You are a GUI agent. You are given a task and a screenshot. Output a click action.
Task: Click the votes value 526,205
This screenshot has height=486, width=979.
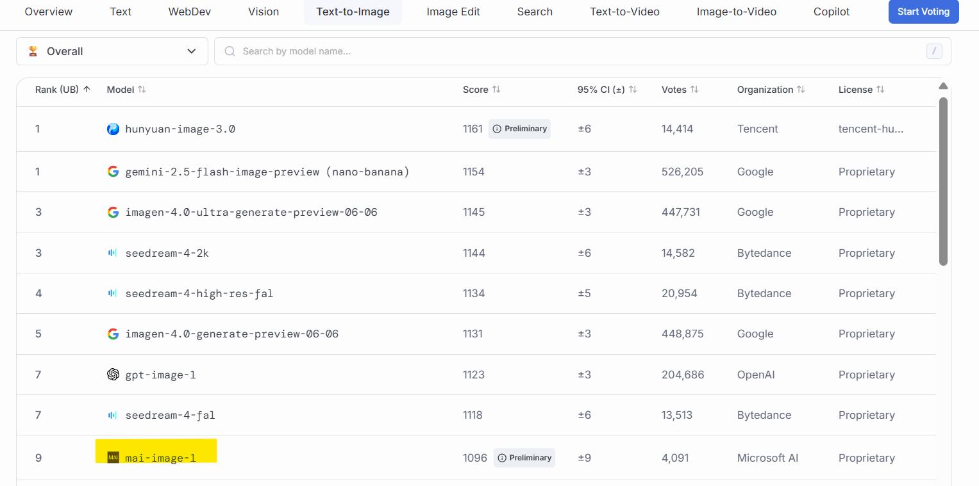pos(682,172)
